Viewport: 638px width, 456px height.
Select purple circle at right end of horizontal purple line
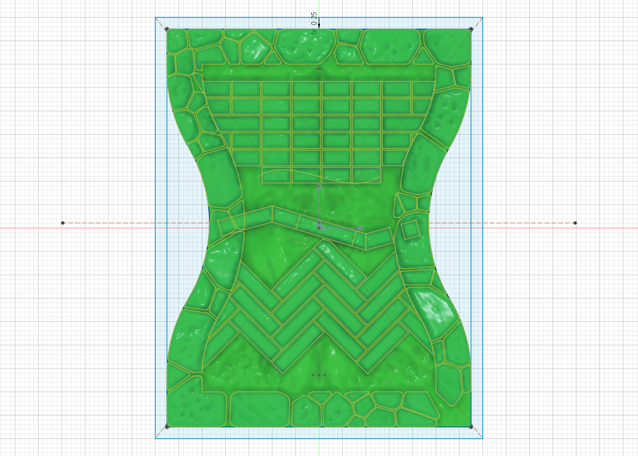coord(360,228)
